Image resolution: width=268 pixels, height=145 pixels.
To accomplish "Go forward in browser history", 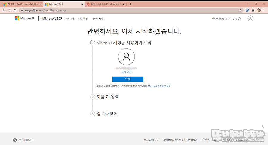I will click(10, 10).
